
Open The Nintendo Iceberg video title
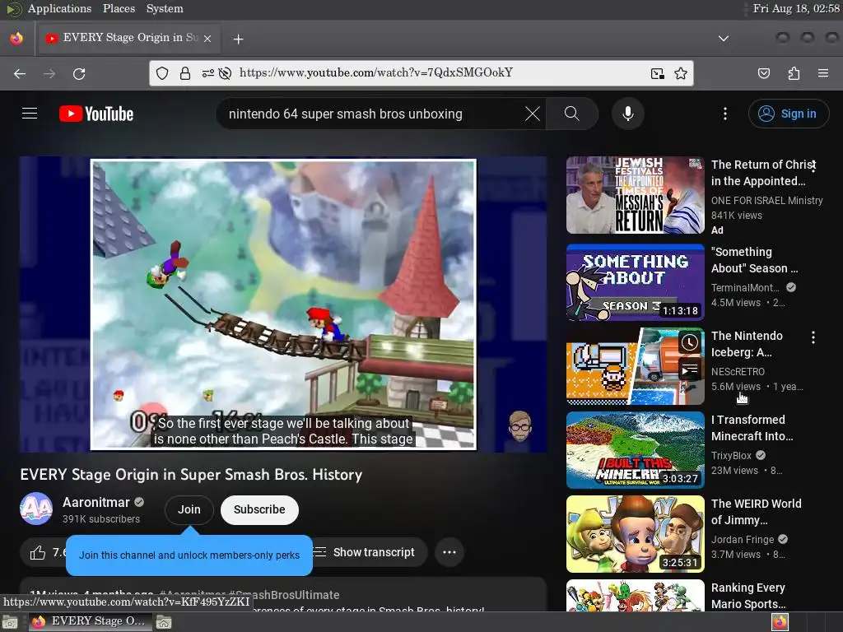(x=747, y=344)
